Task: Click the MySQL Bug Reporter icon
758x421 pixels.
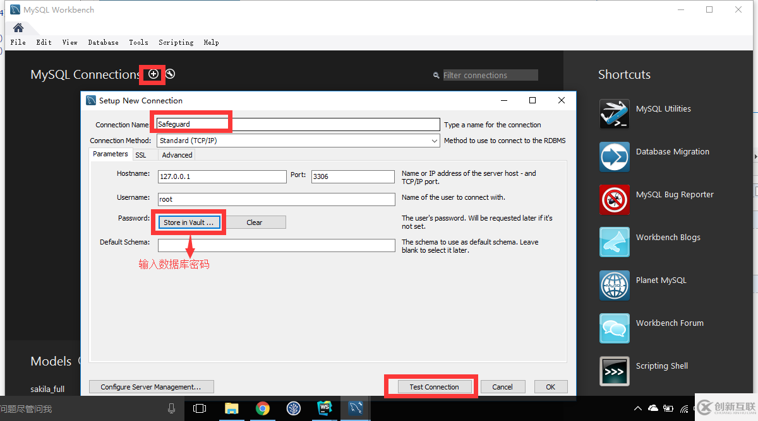Action: point(615,200)
